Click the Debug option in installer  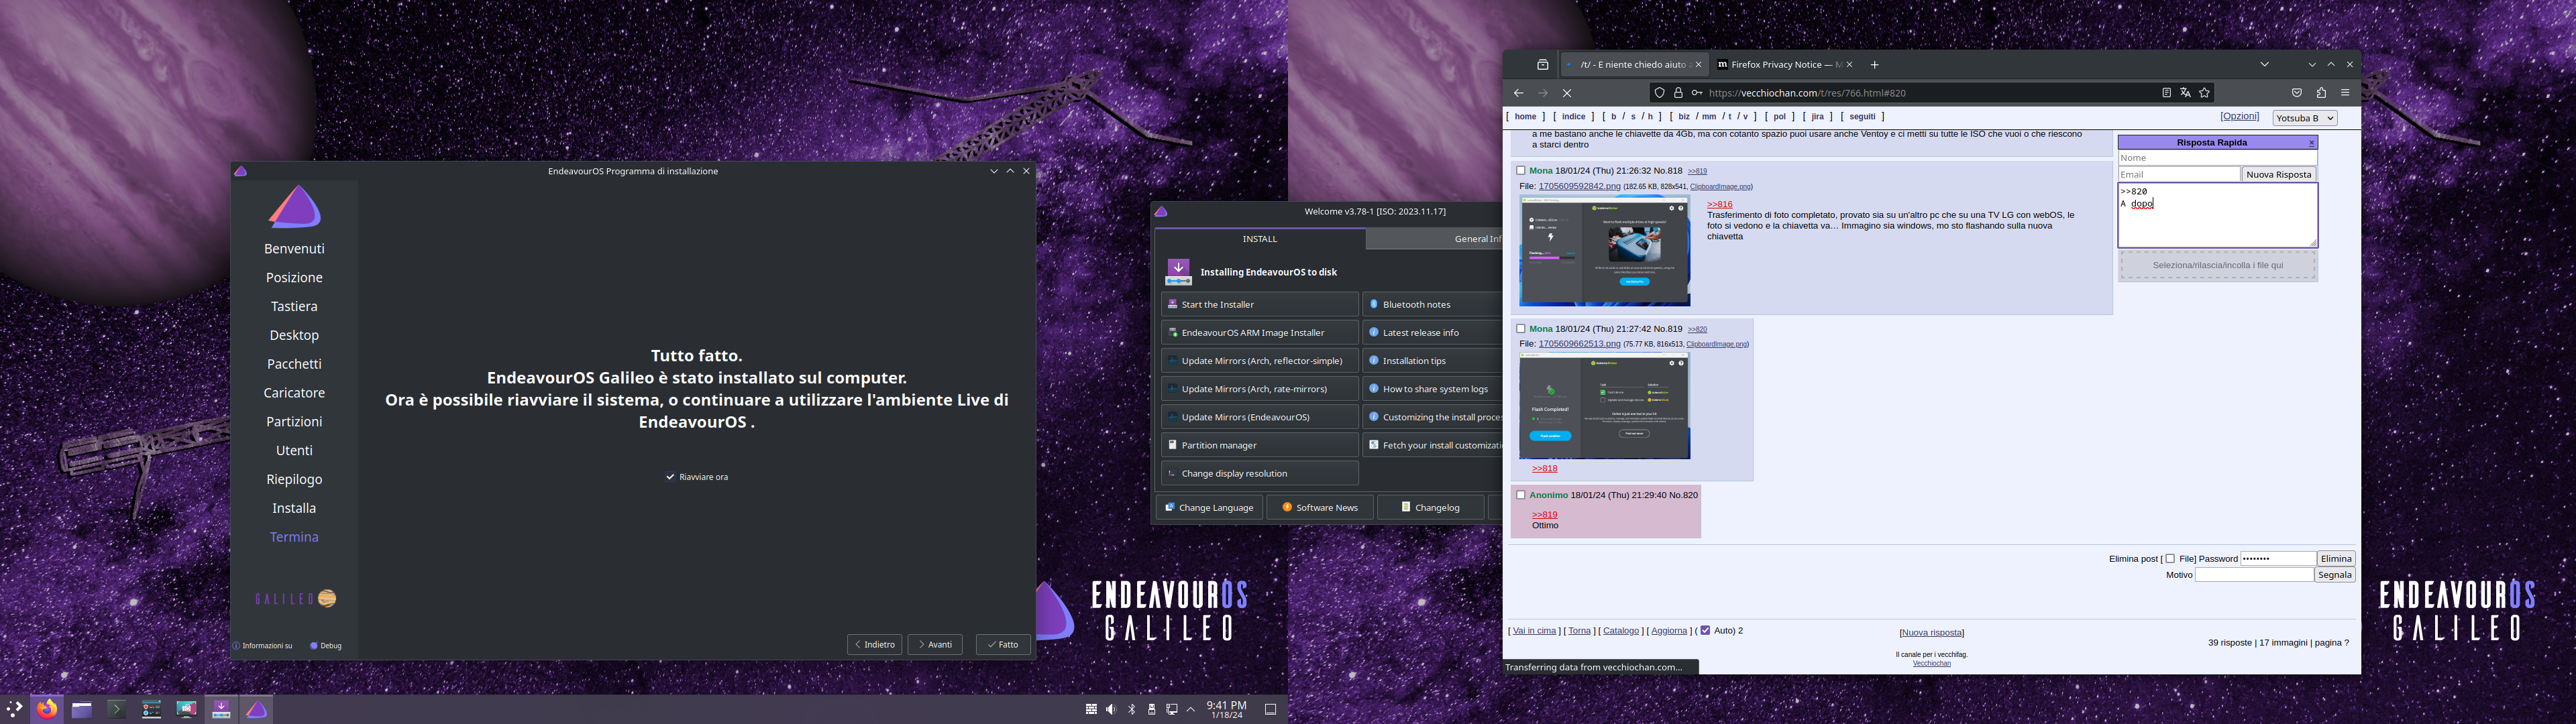[326, 646]
